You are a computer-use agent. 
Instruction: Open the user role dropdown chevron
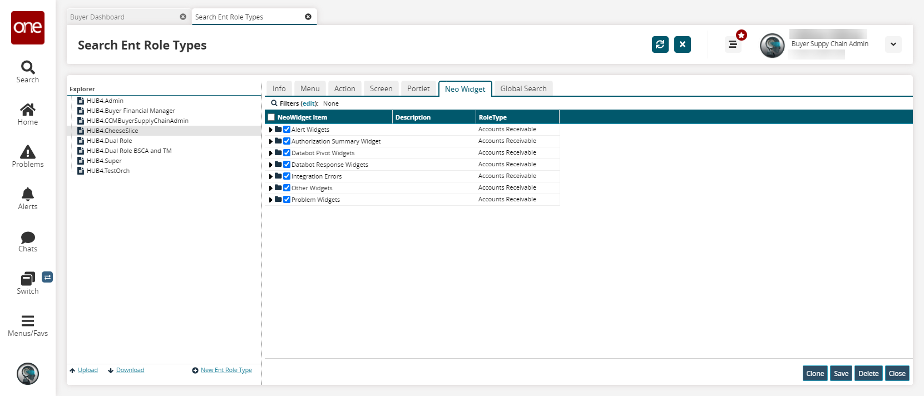pyautogui.click(x=893, y=44)
